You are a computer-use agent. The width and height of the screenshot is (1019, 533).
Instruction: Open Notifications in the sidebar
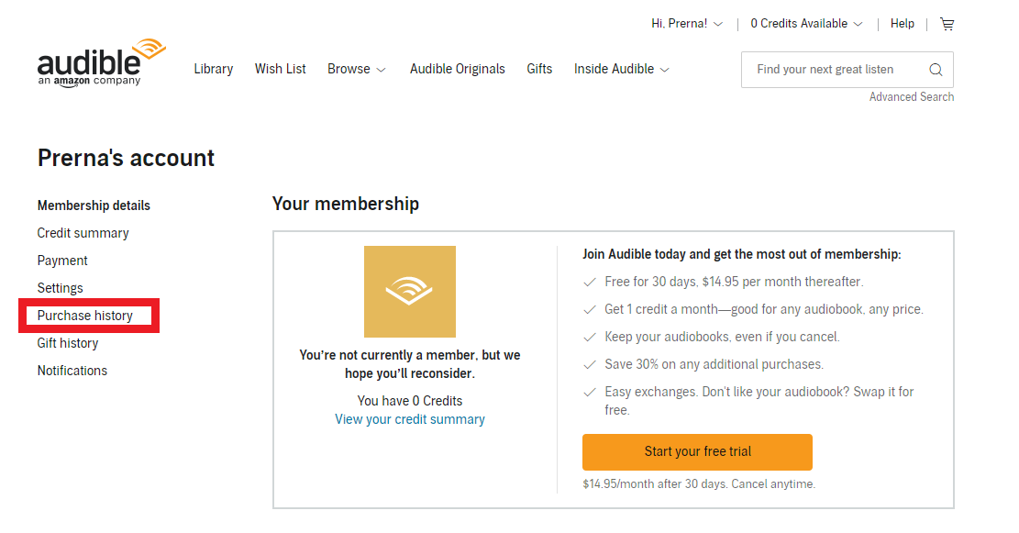coord(72,371)
